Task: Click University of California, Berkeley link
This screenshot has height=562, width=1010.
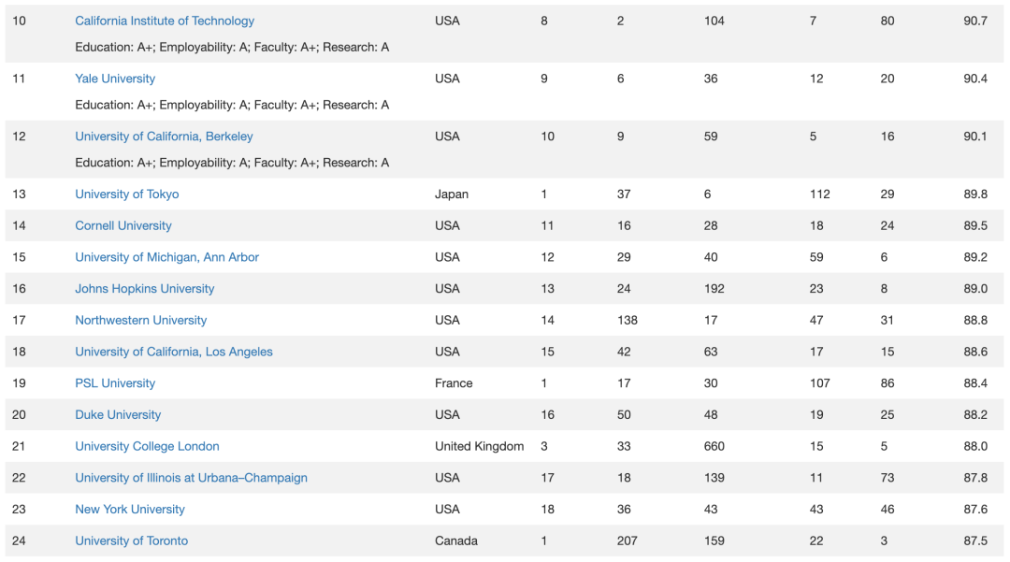Action: [164, 137]
